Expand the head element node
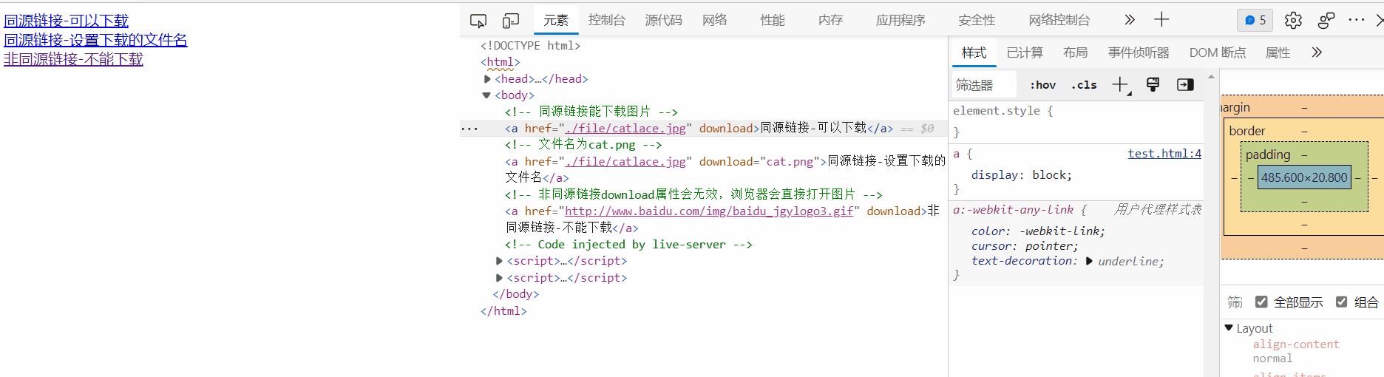This screenshot has width=1384, height=377. pos(487,79)
